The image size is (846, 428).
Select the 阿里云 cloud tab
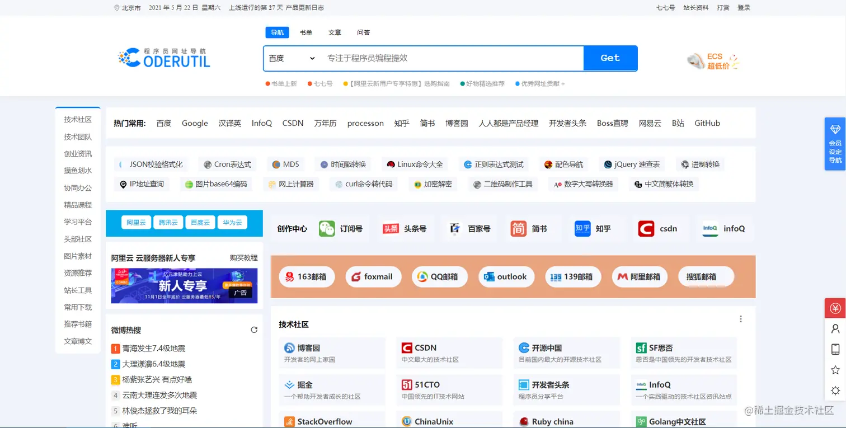coord(136,223)
